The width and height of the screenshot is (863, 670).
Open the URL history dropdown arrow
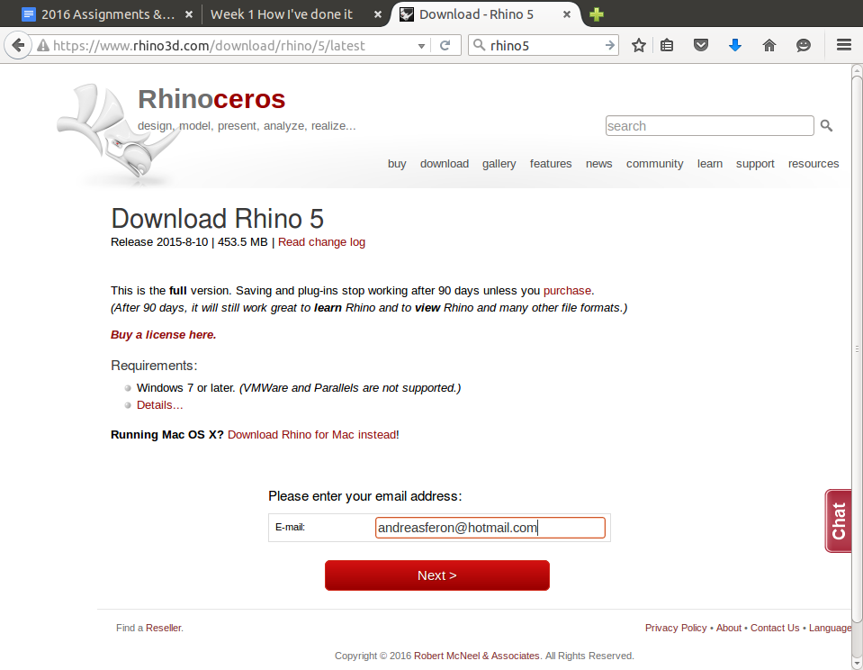421,46
